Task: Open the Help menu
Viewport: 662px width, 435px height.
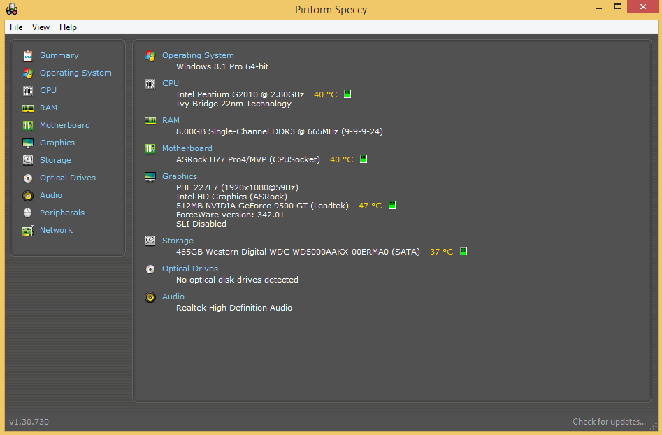Action: click(68, 27)
